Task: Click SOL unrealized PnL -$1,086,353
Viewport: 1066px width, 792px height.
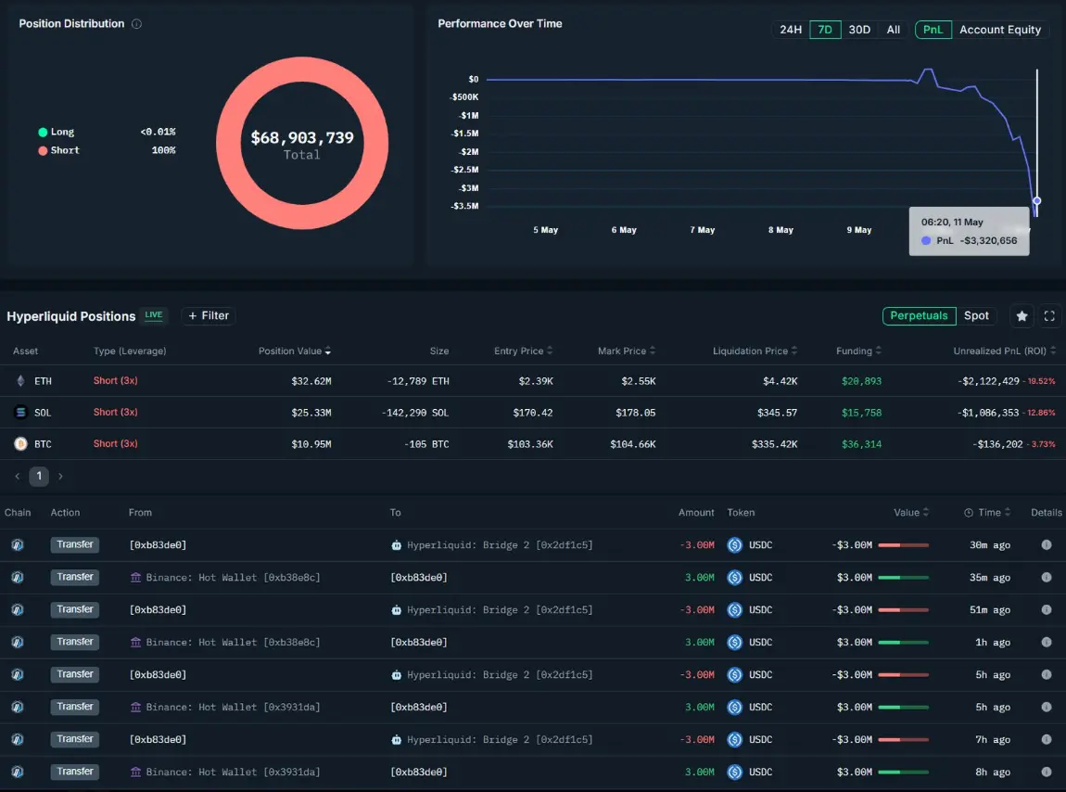Action: (x=988, y=413)
